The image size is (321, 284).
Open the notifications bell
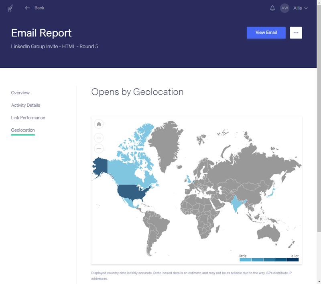point(272,8)
